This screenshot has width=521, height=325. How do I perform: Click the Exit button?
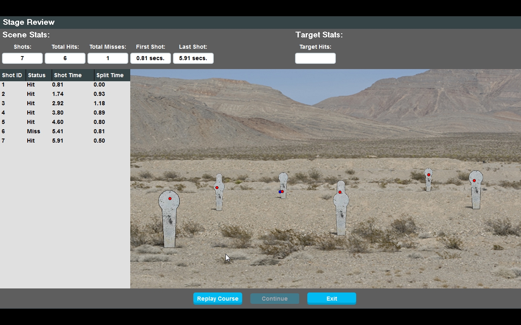[331, 298]
